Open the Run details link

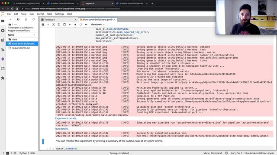61,129
